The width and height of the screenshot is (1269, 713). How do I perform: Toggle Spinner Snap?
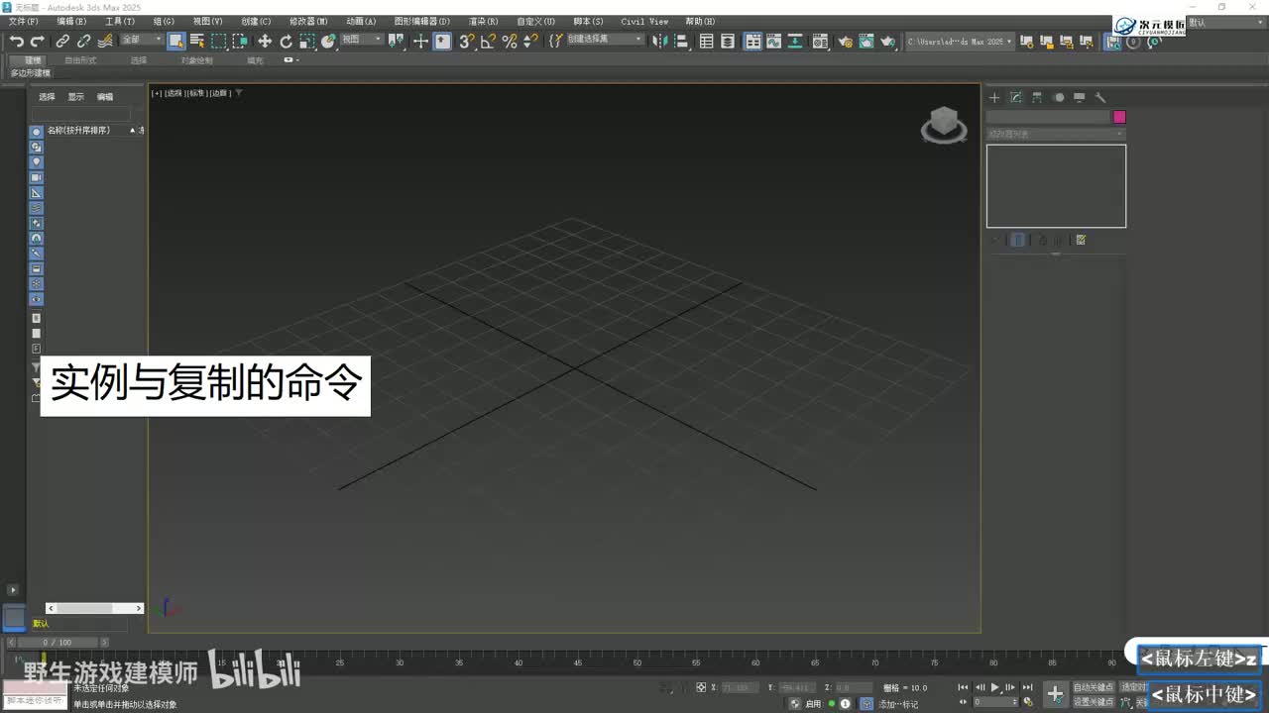point(530,41)
